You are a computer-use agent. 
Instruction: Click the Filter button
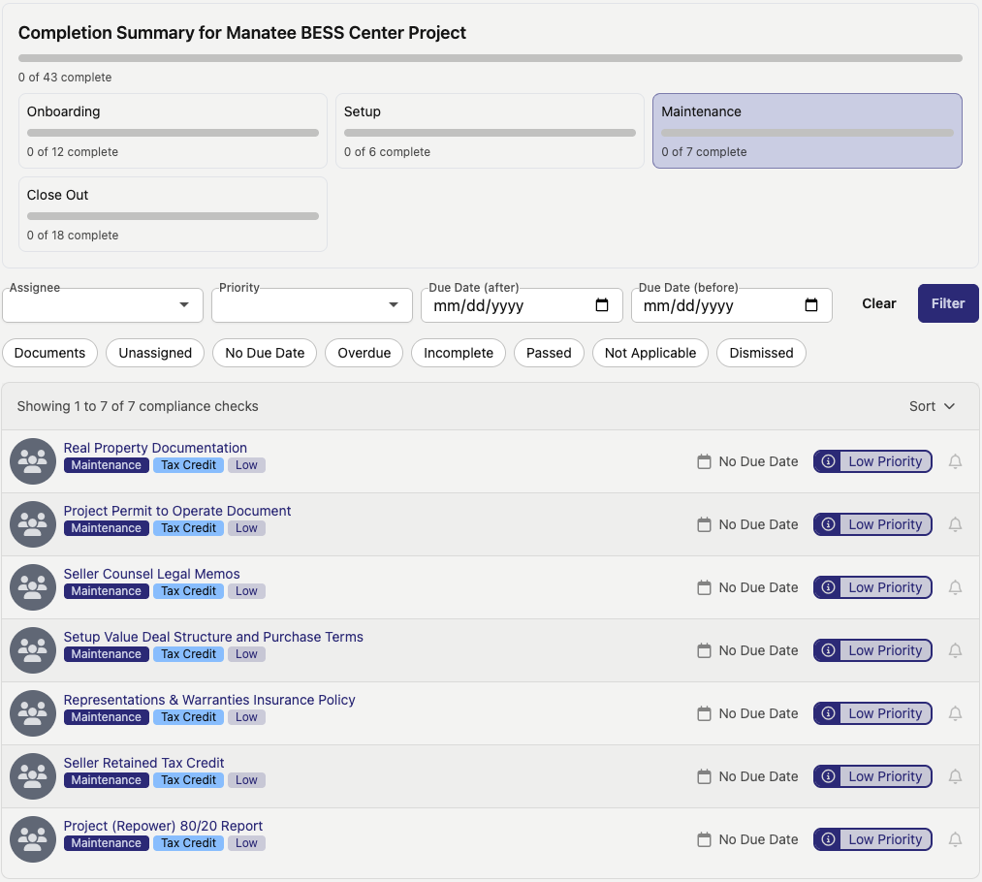[947, 303]
